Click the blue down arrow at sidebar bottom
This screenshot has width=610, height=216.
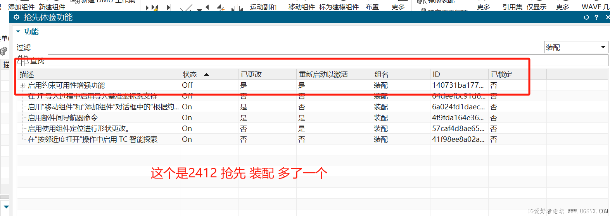[x=6, y=207]
